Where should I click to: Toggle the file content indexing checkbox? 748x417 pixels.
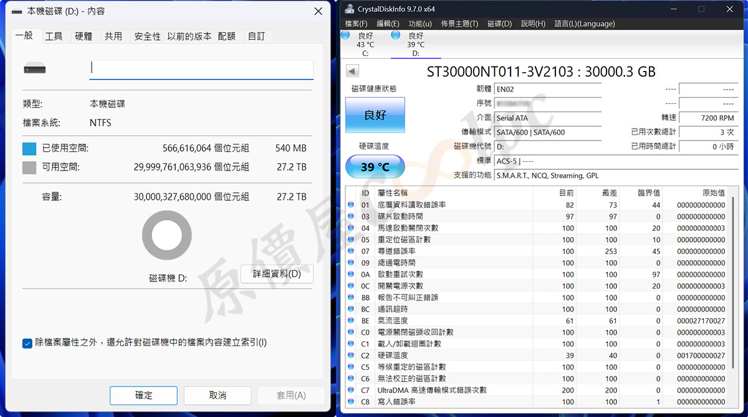[x=27, y=343]
